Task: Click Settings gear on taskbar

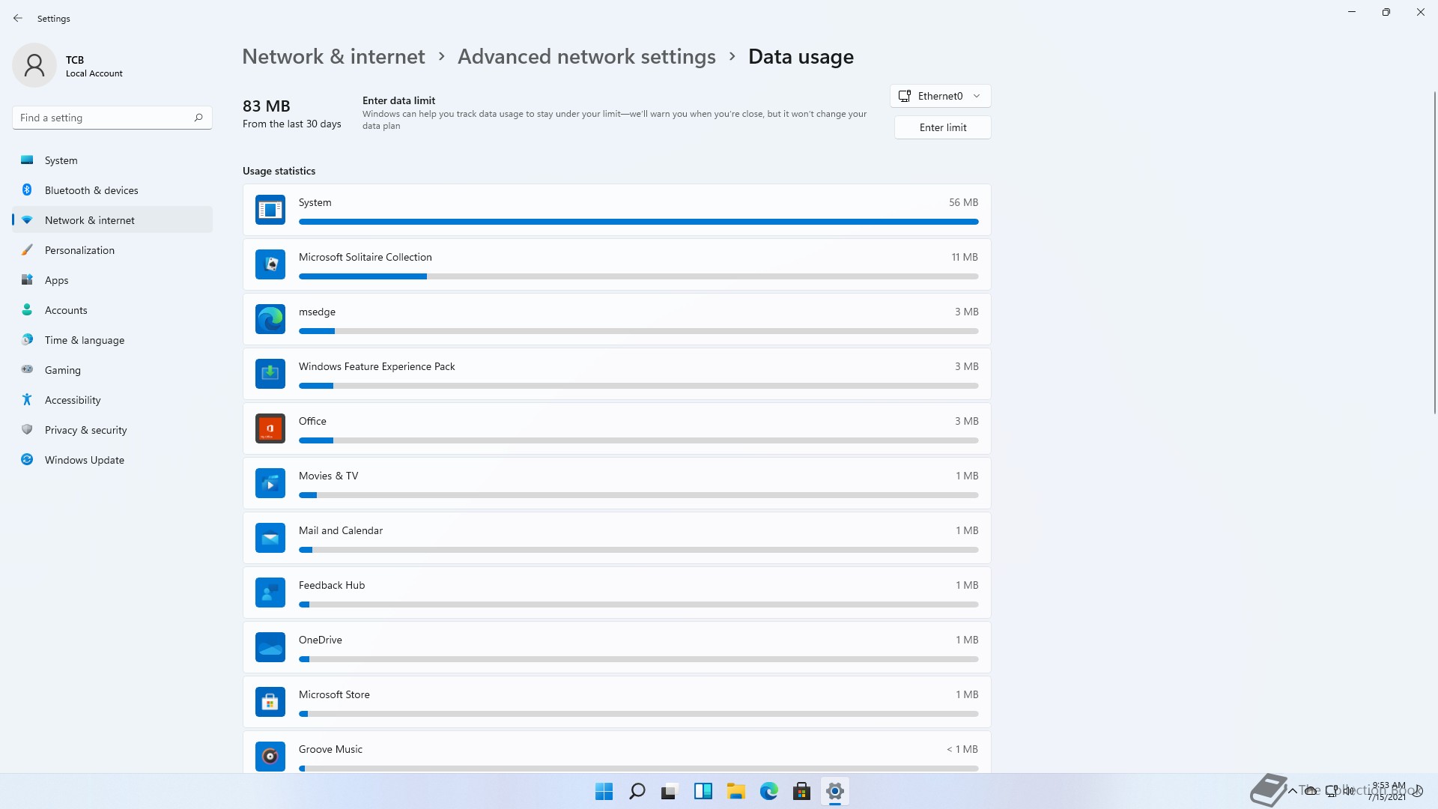Action: 834,791
